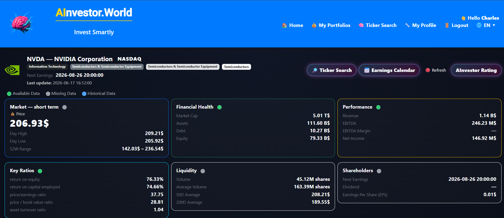Screen dimensions: 504x218
Task: Click the Refresh label
Action: [439, 70]
